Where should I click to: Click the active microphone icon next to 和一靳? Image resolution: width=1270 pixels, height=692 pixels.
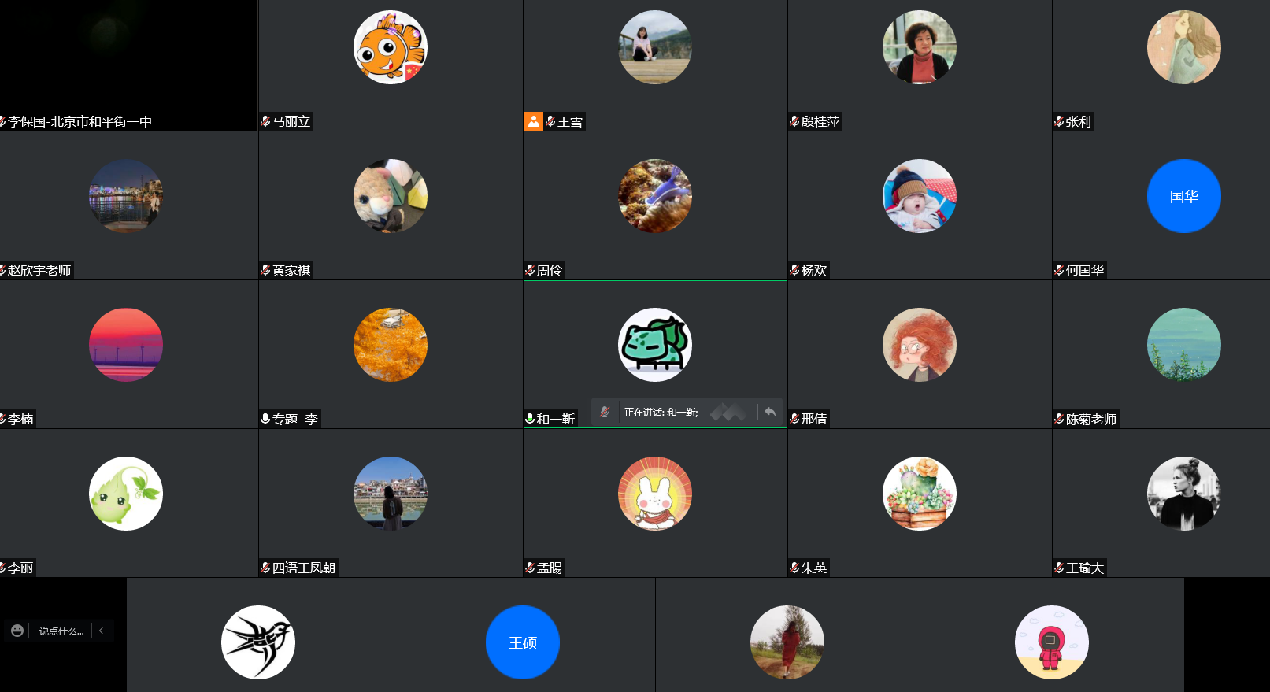click(530, 419)
